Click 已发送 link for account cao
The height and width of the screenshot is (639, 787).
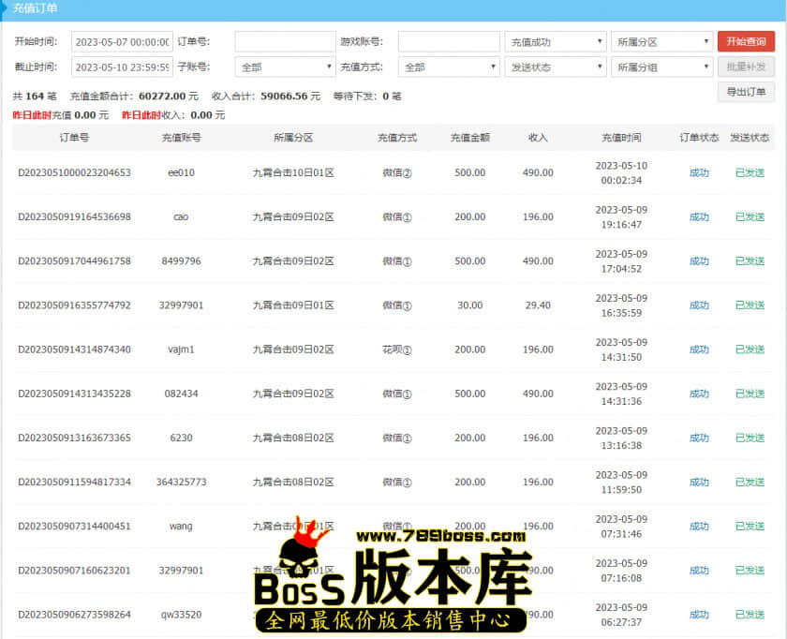750,216
